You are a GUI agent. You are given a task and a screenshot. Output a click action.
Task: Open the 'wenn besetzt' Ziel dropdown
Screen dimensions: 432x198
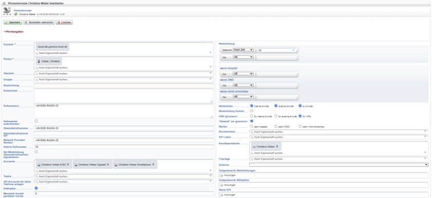coord(243,74)
